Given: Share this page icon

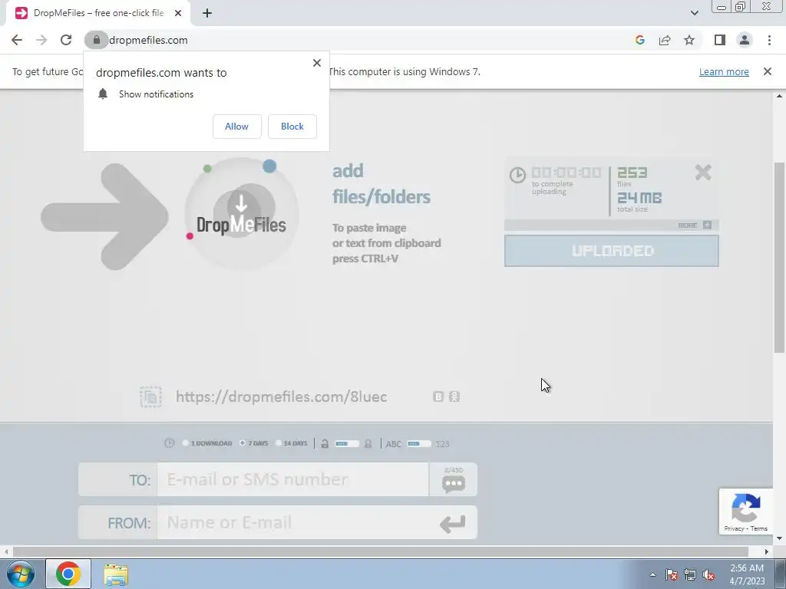Looking at the screenshot, I should tap(665, 40).
